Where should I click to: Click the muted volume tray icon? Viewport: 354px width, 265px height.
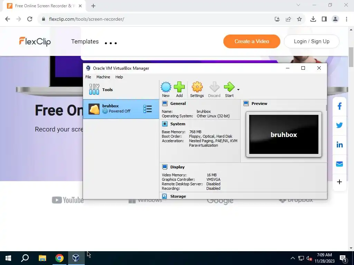pyautogui.click(x=309, y=258)
